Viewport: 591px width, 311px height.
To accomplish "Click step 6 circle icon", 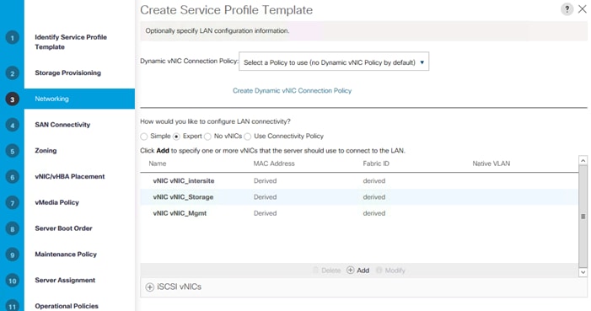I will 12,177.
